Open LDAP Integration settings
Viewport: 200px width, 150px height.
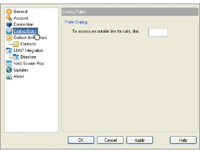click(29, 51)
